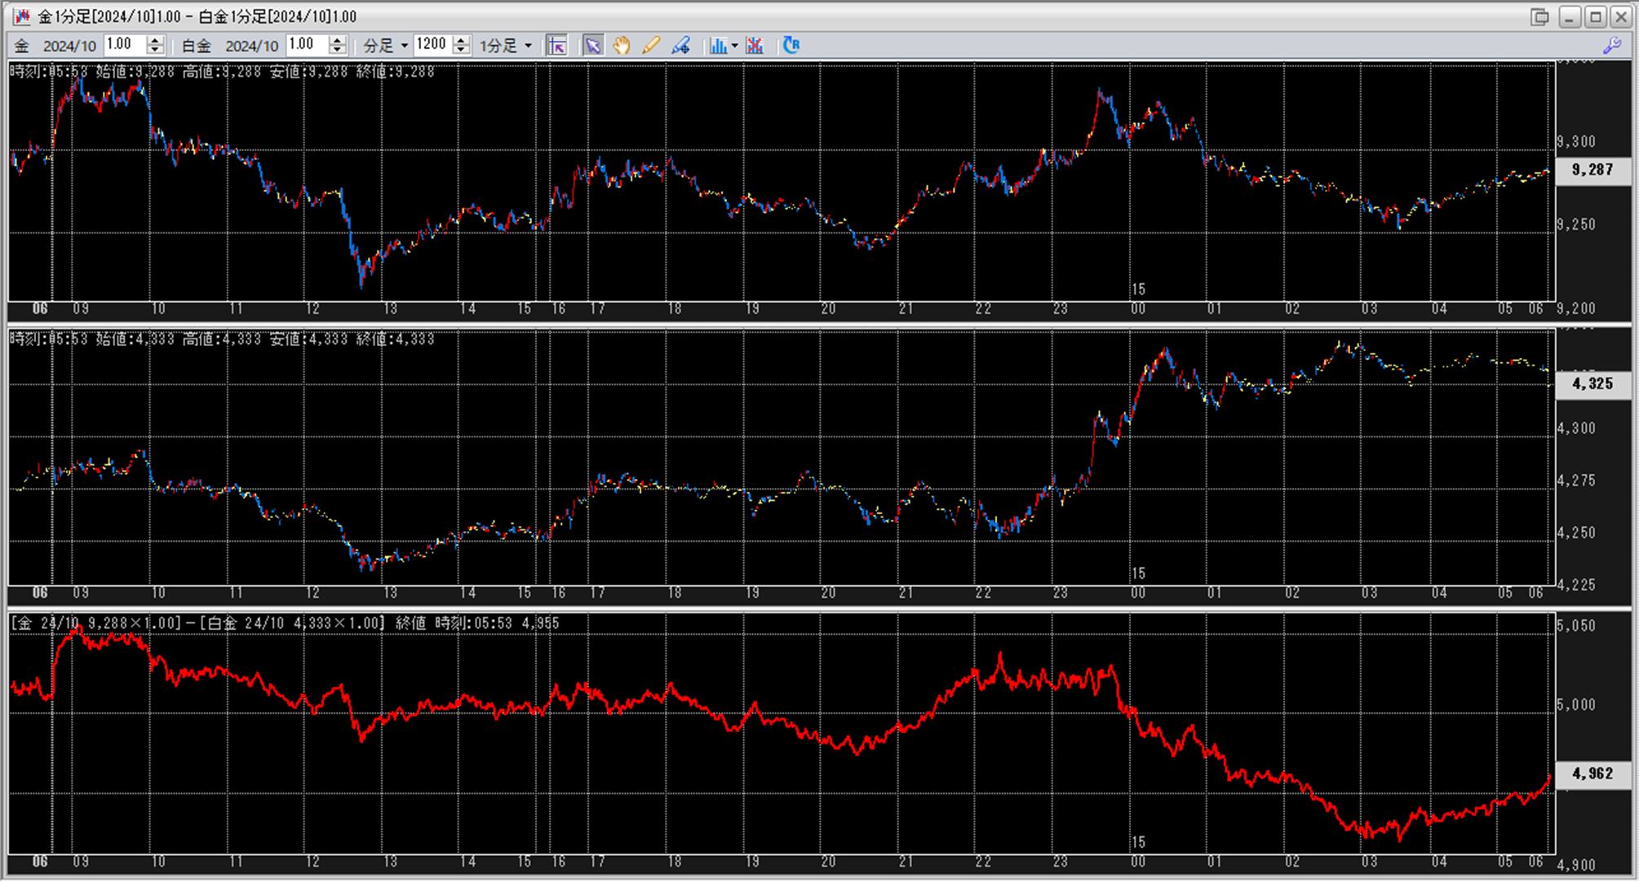The width and height of the screenshot is (1639, 882).
Task: Select the hand pan tool
Action: pos(622,46)
